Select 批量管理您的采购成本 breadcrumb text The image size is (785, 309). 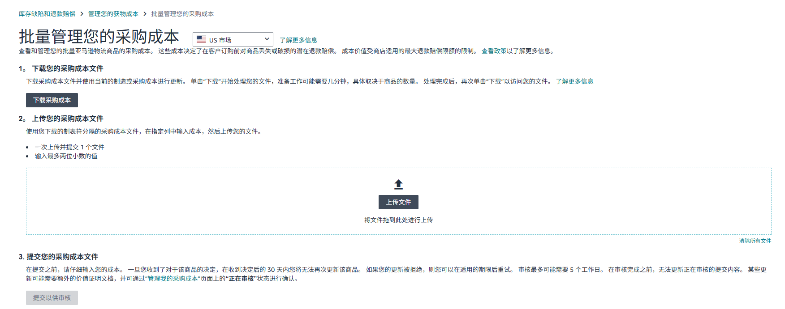coord(182,14)
